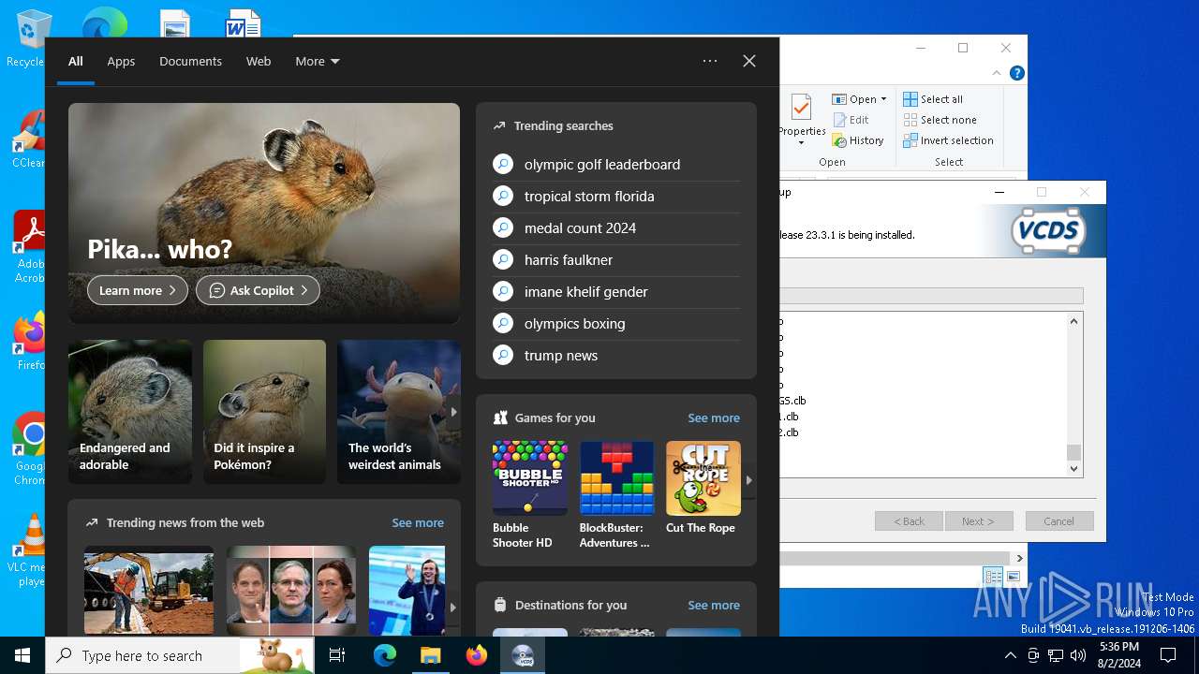This screenshot has height=674, width=1199.
Task: Open Task View on taskbar
Action: coord(337,655)
